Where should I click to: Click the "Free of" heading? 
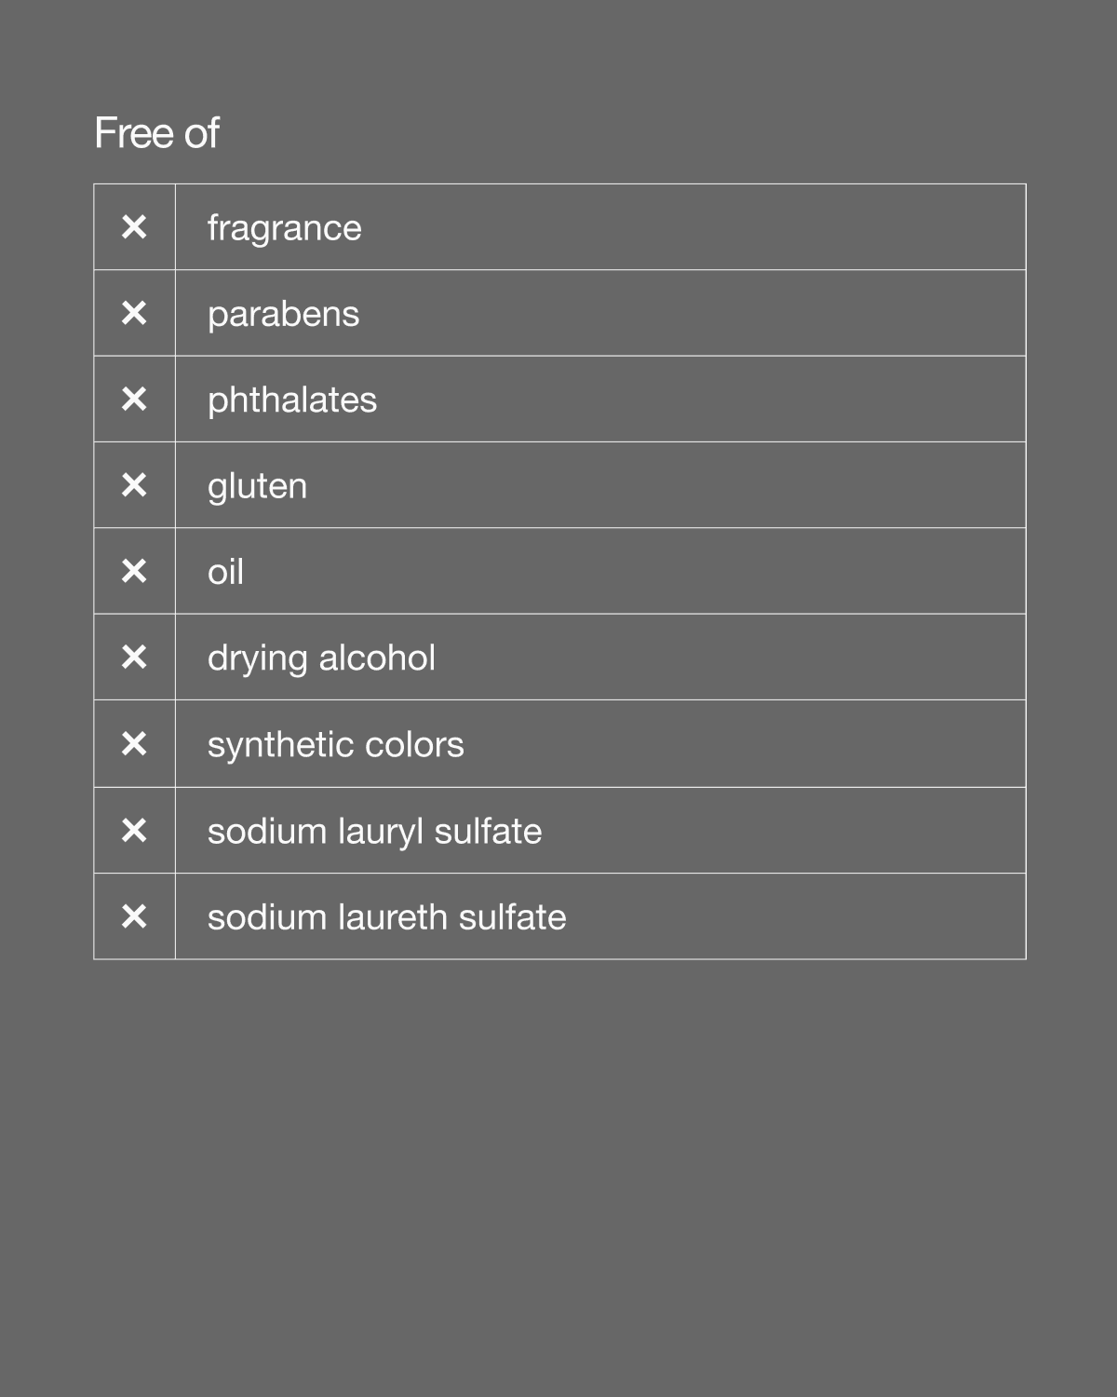pos(156,133)
